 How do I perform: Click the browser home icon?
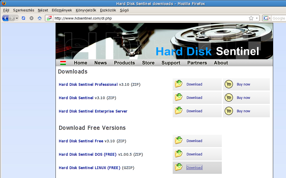coord(39,18)
